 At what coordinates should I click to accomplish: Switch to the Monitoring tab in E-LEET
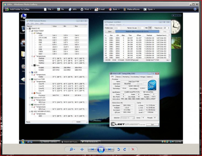[x=126, y=77]
